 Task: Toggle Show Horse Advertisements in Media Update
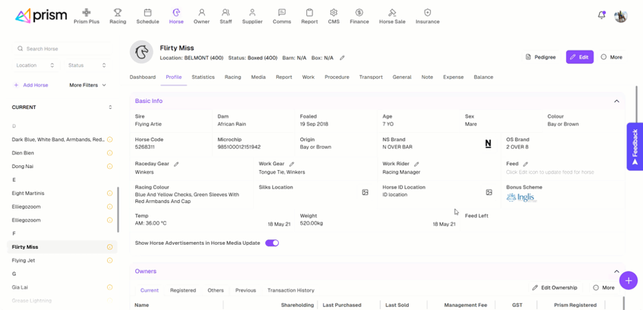point(272,243)
